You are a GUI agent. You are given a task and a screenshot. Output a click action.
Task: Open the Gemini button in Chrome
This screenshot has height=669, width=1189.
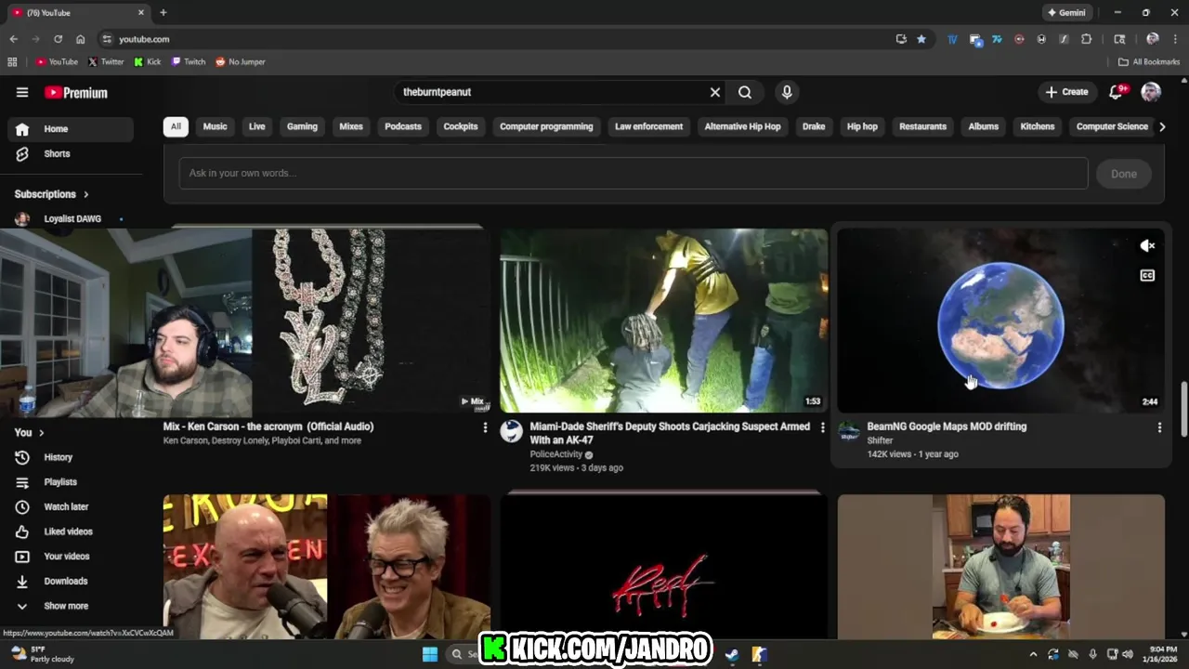1066,13
